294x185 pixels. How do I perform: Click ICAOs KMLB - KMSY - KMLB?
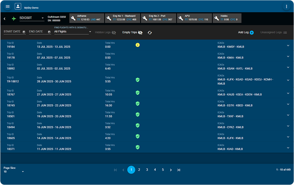[x=231, y=47]
